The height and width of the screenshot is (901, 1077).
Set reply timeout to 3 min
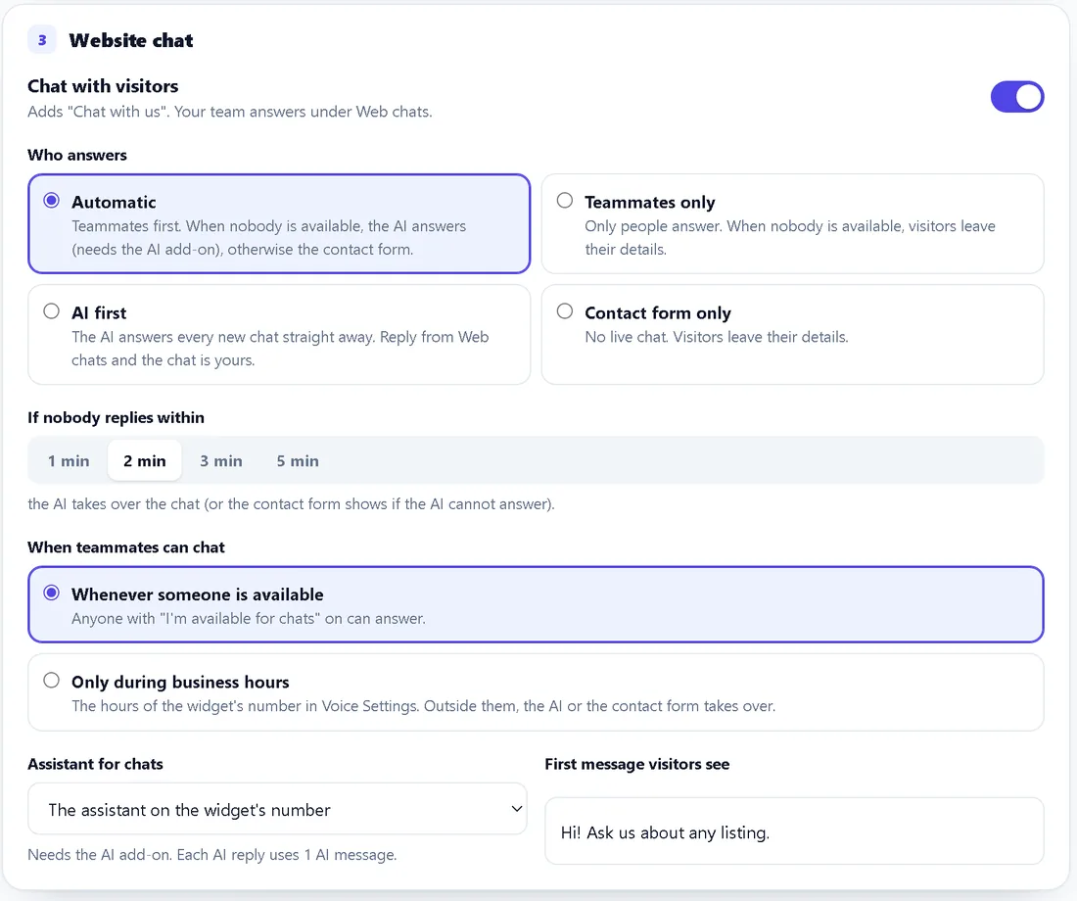(x=221, y=461)
